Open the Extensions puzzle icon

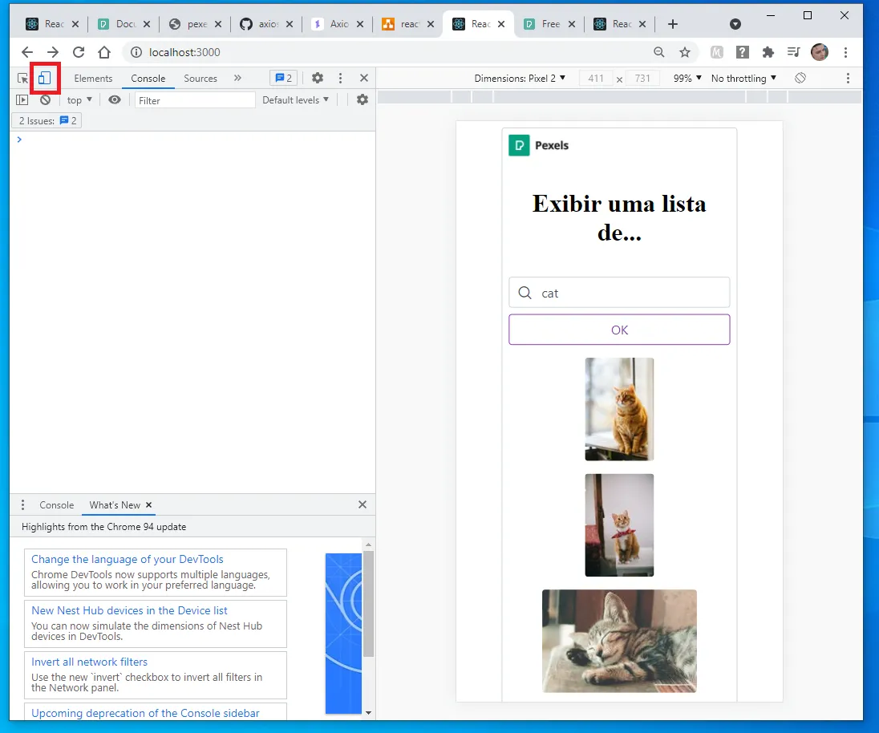[x=768, y=52]
